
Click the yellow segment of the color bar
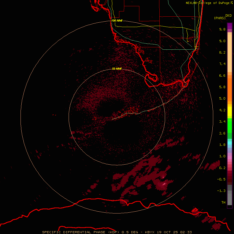pyautogui.click(x=230, y=111)
